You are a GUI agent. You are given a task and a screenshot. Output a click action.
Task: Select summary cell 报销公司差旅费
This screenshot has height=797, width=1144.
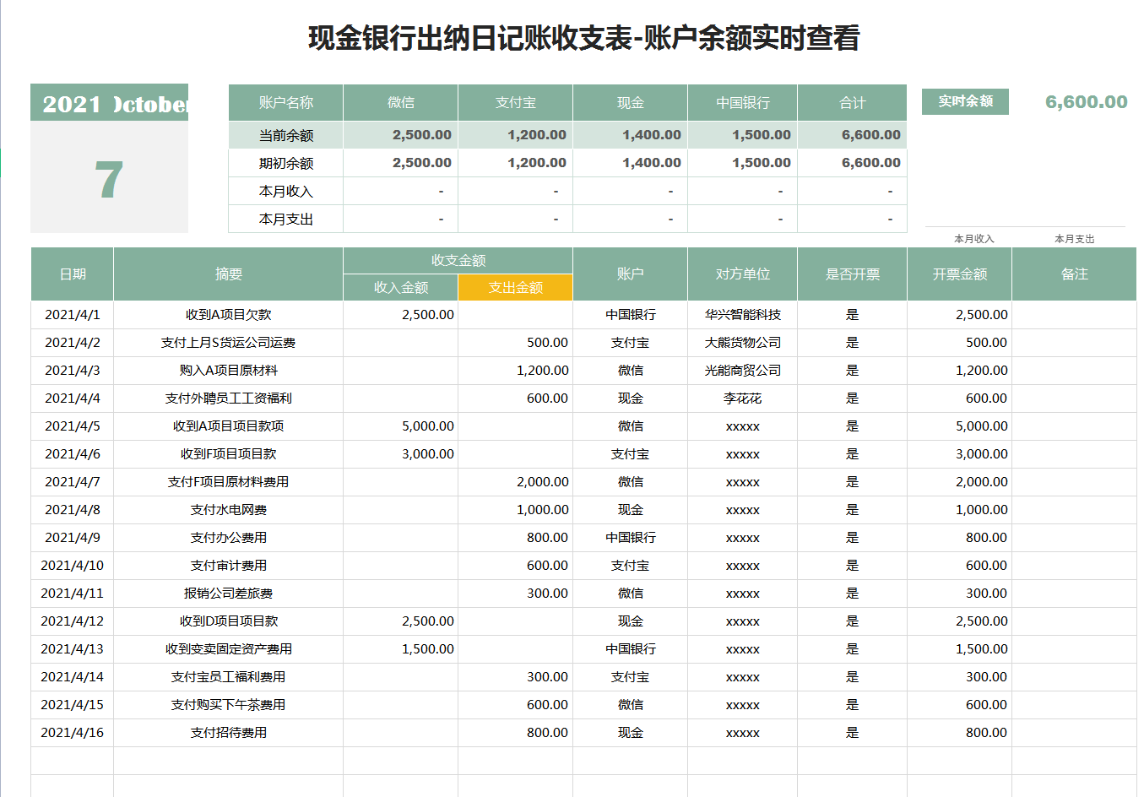(228, 594)
